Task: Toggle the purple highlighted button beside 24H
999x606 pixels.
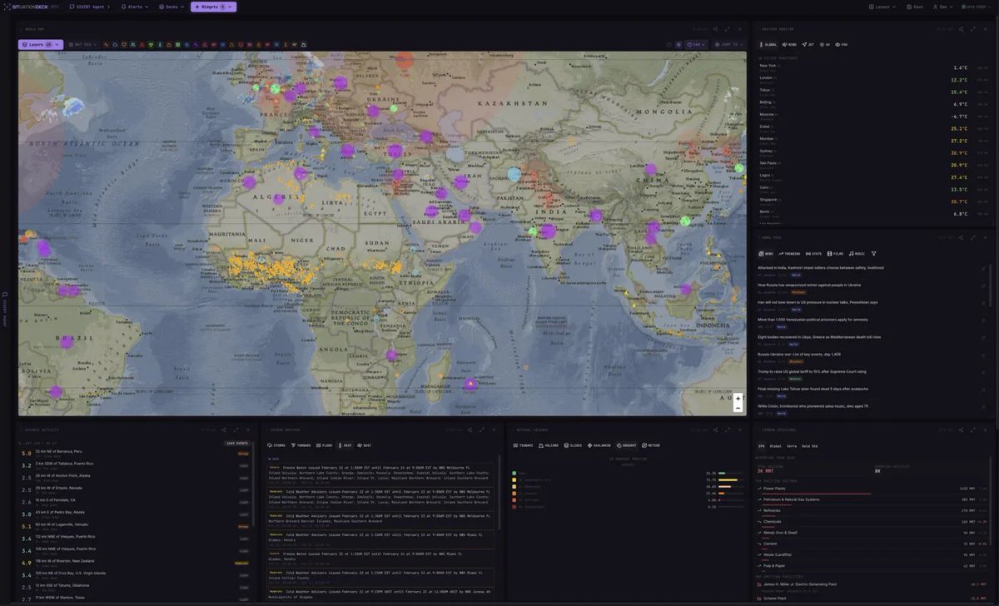Action: pyautogui.click(x=678, y=44)
